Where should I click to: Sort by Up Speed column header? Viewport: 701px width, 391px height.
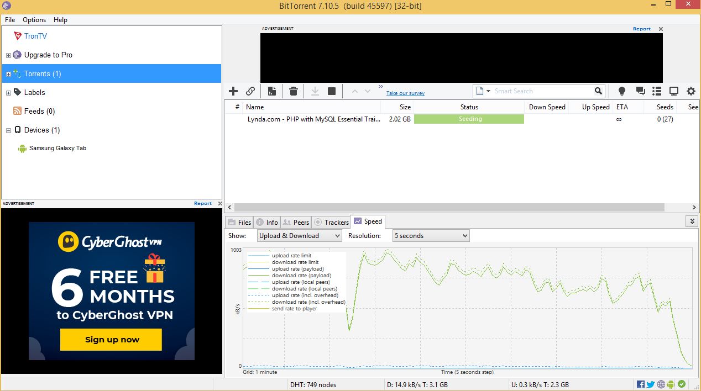click(x=591, y=107)
